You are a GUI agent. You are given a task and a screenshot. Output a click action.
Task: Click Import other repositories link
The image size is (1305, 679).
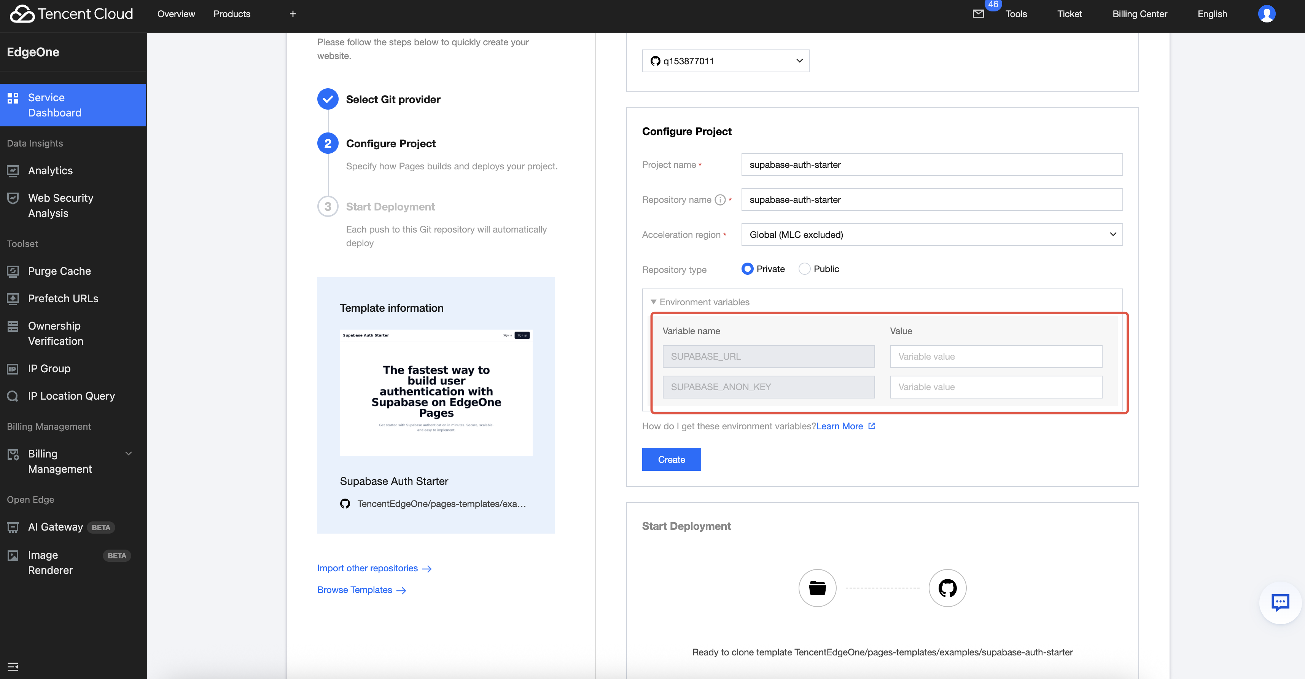374,569
